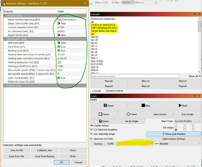Select Homing seek rate value 2,000.00
Screen dimensions: 202x167
62,58
